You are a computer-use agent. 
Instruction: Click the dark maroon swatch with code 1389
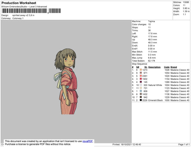tap(141, 82)
